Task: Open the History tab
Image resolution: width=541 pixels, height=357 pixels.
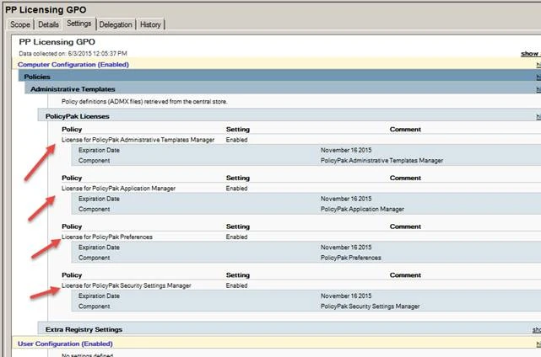Action: pyautogui.click(x=150, y=24)
